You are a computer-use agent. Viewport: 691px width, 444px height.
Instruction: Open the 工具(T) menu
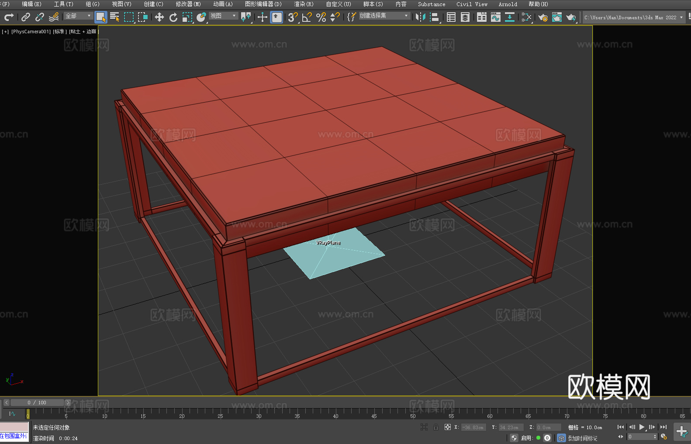(x=63, y=4)
